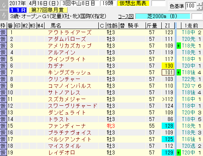Image resolution: width=203 pixels, height=156 pixels.
Task: Decrease 色基準 value with down stepper
Action: point(199,8)
